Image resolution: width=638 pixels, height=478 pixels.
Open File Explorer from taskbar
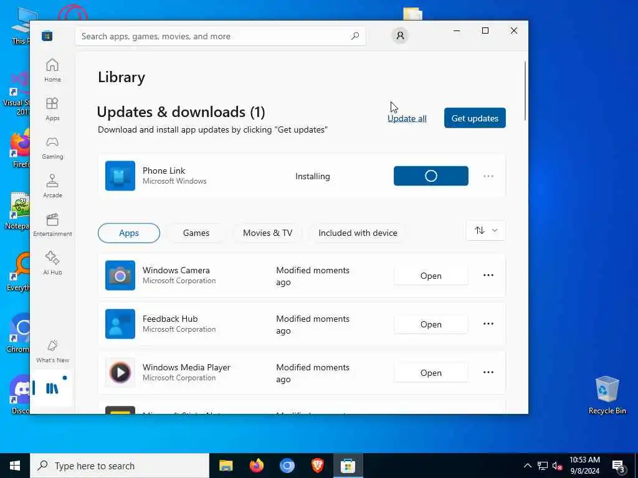point(226,466)
